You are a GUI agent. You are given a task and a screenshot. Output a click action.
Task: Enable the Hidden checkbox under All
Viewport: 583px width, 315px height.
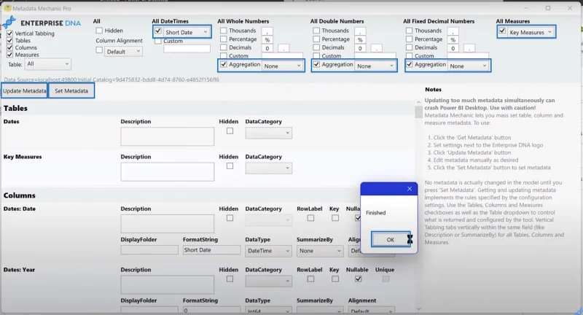[99, 31]
